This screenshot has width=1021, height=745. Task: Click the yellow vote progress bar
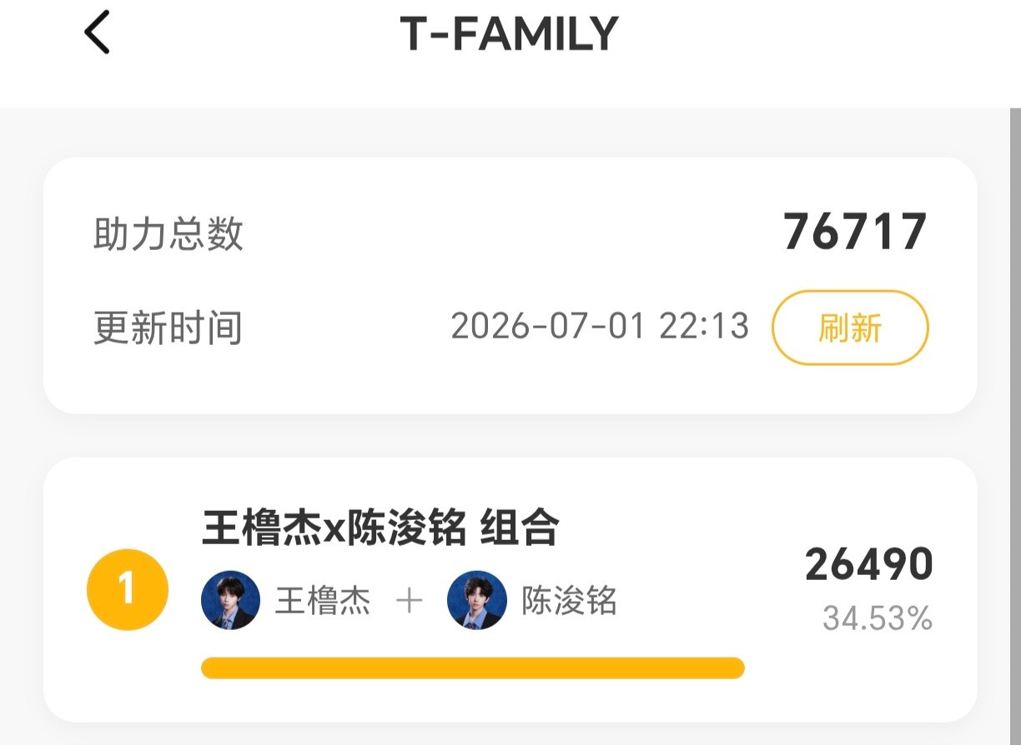click(x=473, y=667)
